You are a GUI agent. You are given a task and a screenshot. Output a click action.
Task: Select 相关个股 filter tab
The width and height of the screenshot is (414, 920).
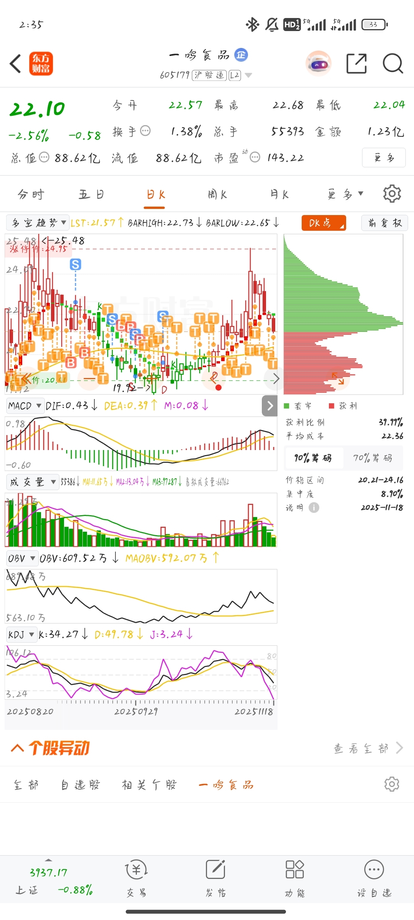149,785
